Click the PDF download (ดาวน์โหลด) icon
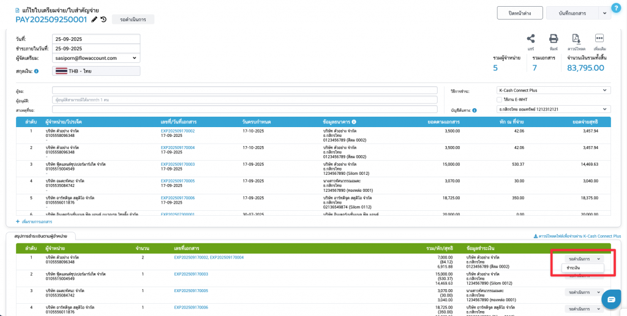 pyautogui.click(x=576, y=39)
